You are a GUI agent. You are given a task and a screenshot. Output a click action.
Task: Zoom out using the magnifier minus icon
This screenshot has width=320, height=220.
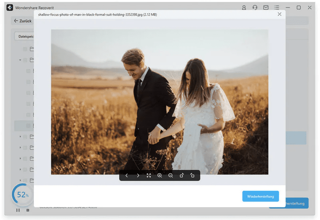pyautogui.click(x=170, y=176)
